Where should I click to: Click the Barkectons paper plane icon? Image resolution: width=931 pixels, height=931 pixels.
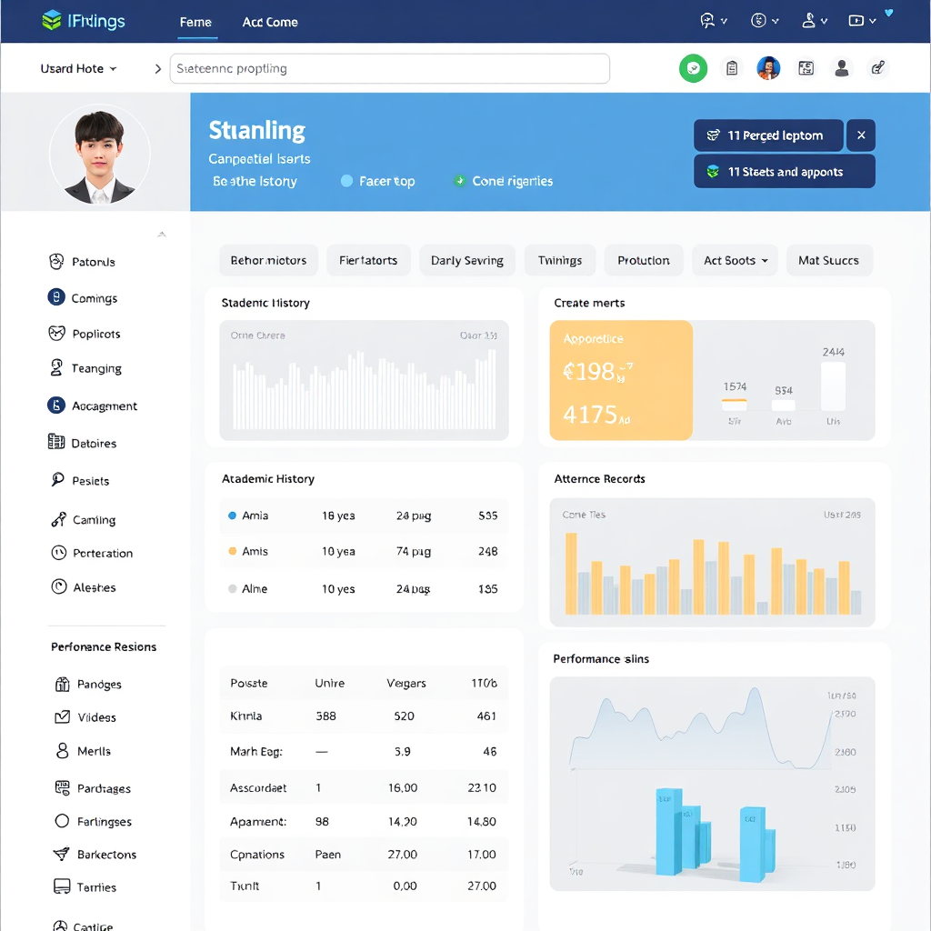[62, 855]
